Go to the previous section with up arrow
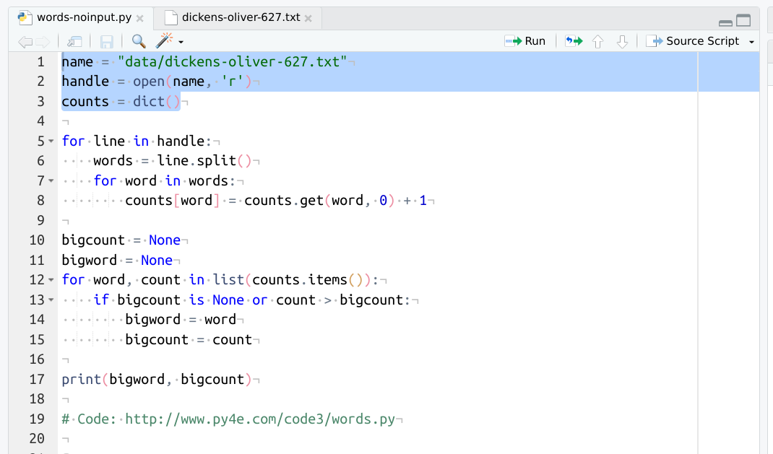This screenshot has height=454, width=773. [x=597, y=41]
